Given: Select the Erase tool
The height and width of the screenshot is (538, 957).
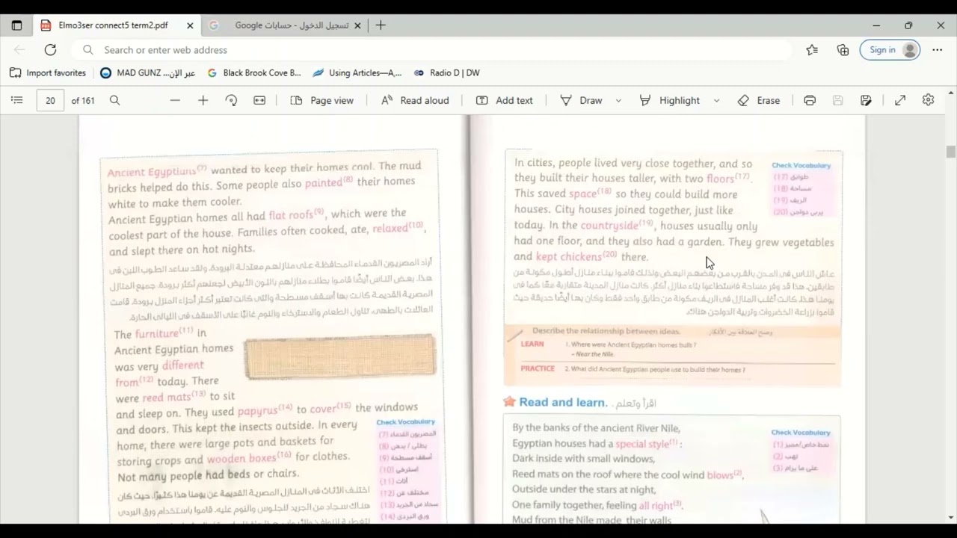Looking at the screenshot, I should click(x=759, y=100).
